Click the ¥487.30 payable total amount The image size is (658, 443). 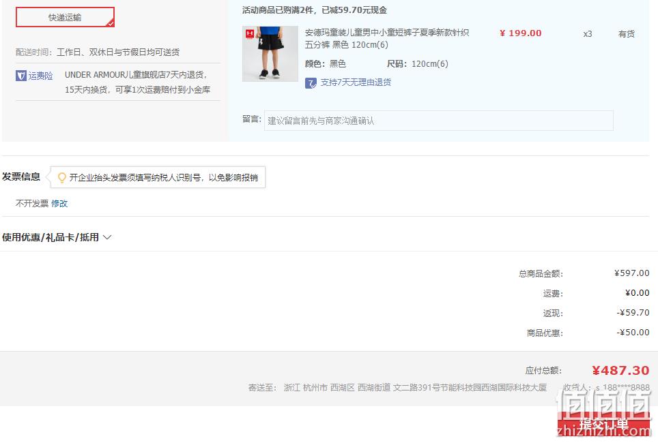coord(620,371)
